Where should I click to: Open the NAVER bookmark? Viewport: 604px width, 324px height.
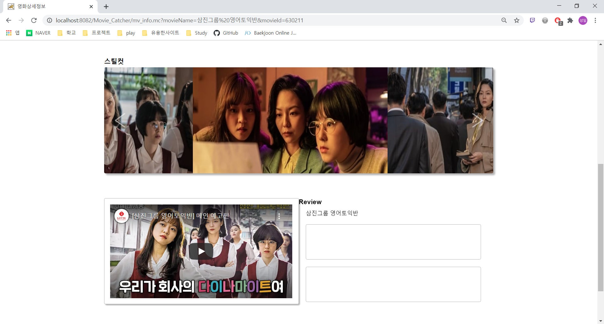tap(38, 33)
